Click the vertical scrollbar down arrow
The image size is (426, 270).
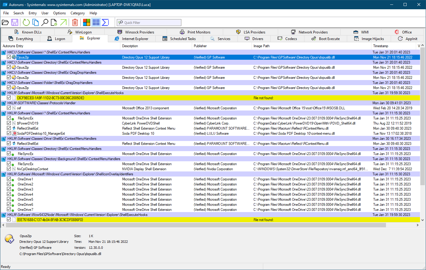point(422,220)
